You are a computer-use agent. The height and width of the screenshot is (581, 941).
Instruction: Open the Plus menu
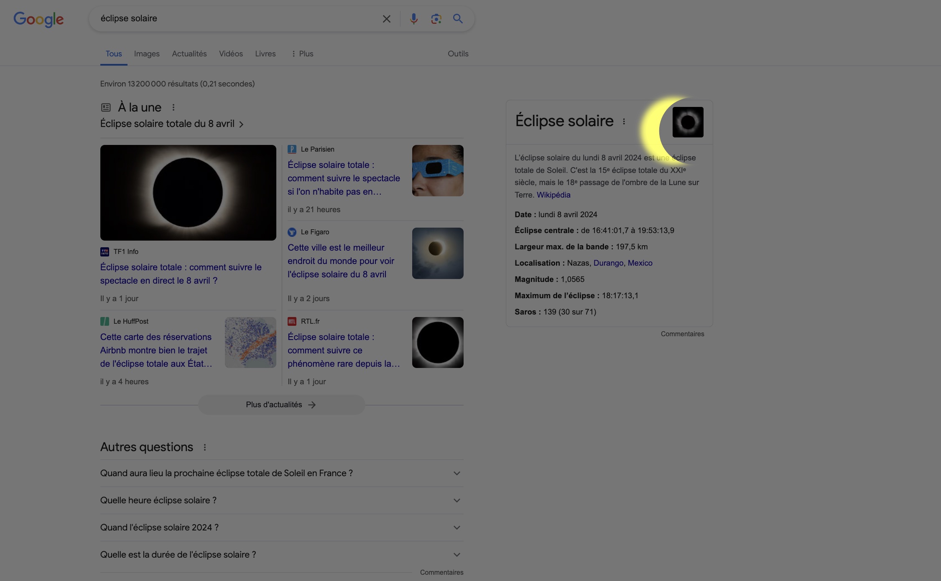point(302,54)
